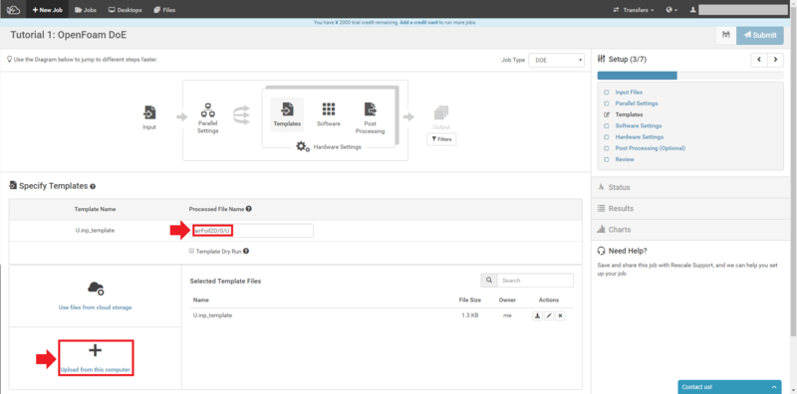Image resolution: width=797 pixels, height=394 pixels.
Task: Click the user profile icon
Action: [692, 10]
